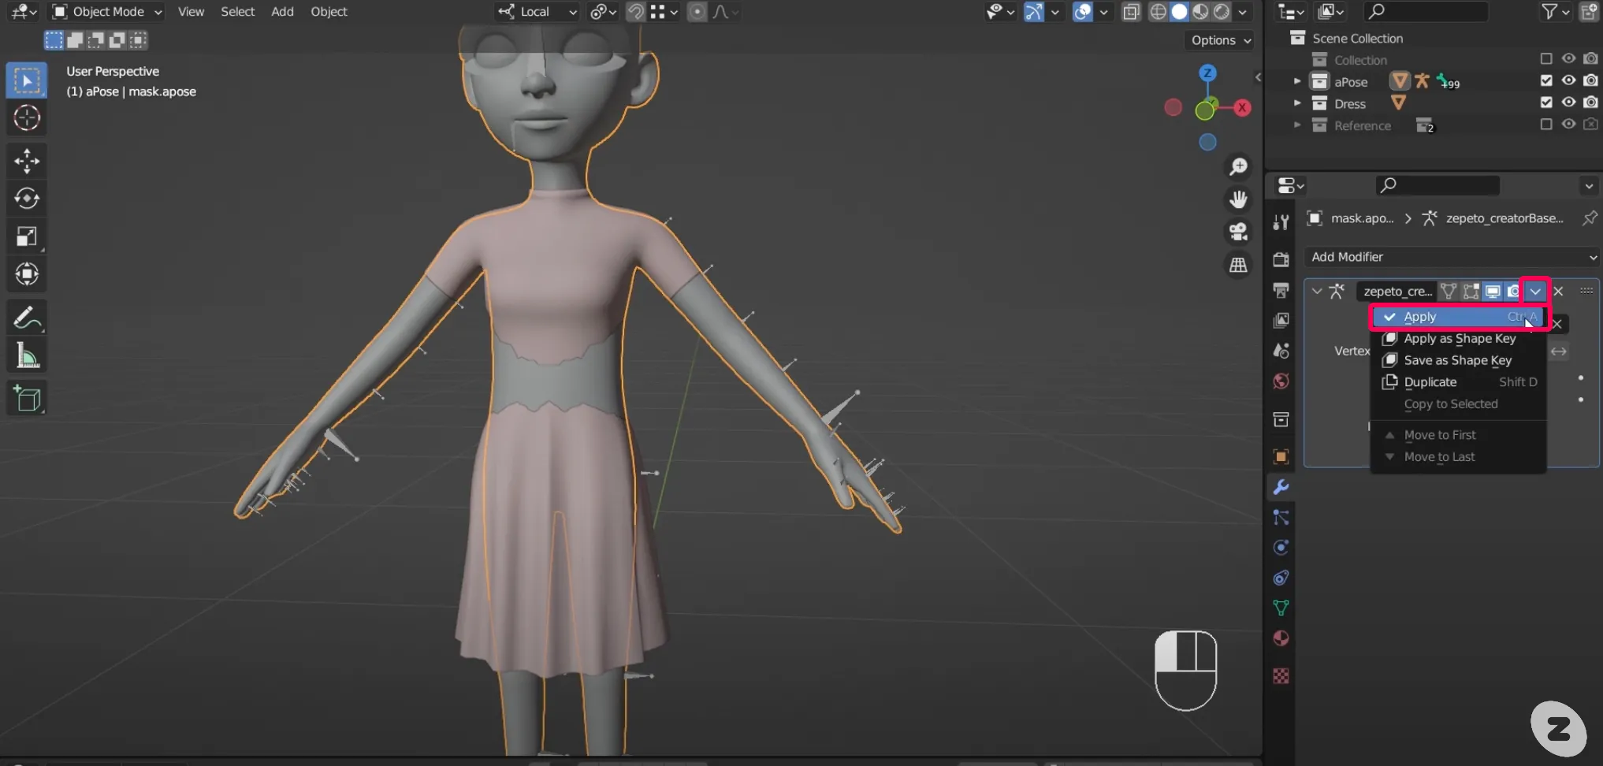
Task: Open the Add Modifier dropdown
Action: tap(1452, 257)
